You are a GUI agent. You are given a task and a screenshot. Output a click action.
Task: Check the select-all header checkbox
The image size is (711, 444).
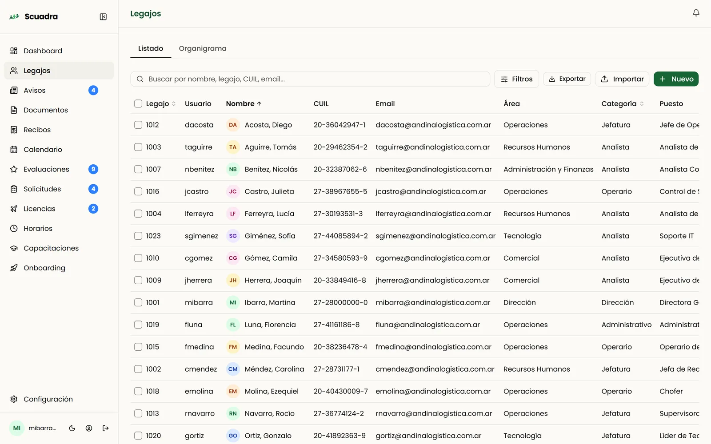click(x=138, y=103)
